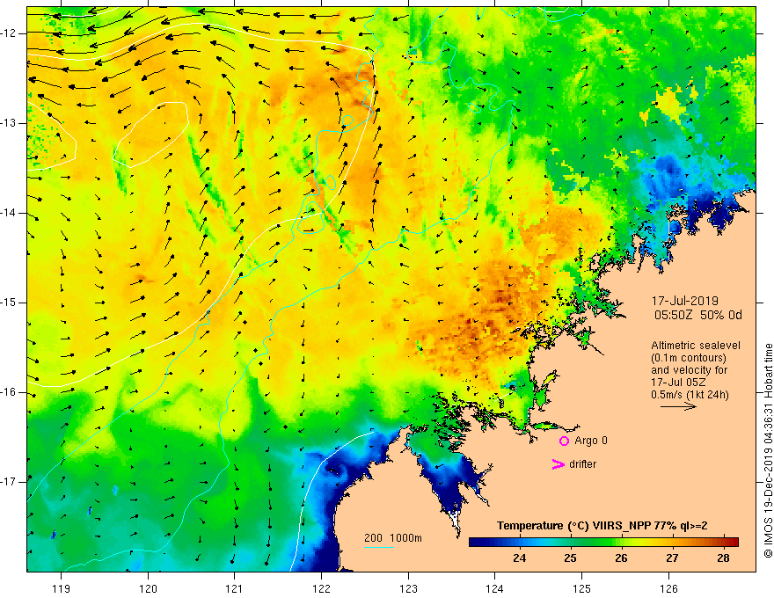
Task: Click the '200 1000m' depth label
Action: point(393,538)
